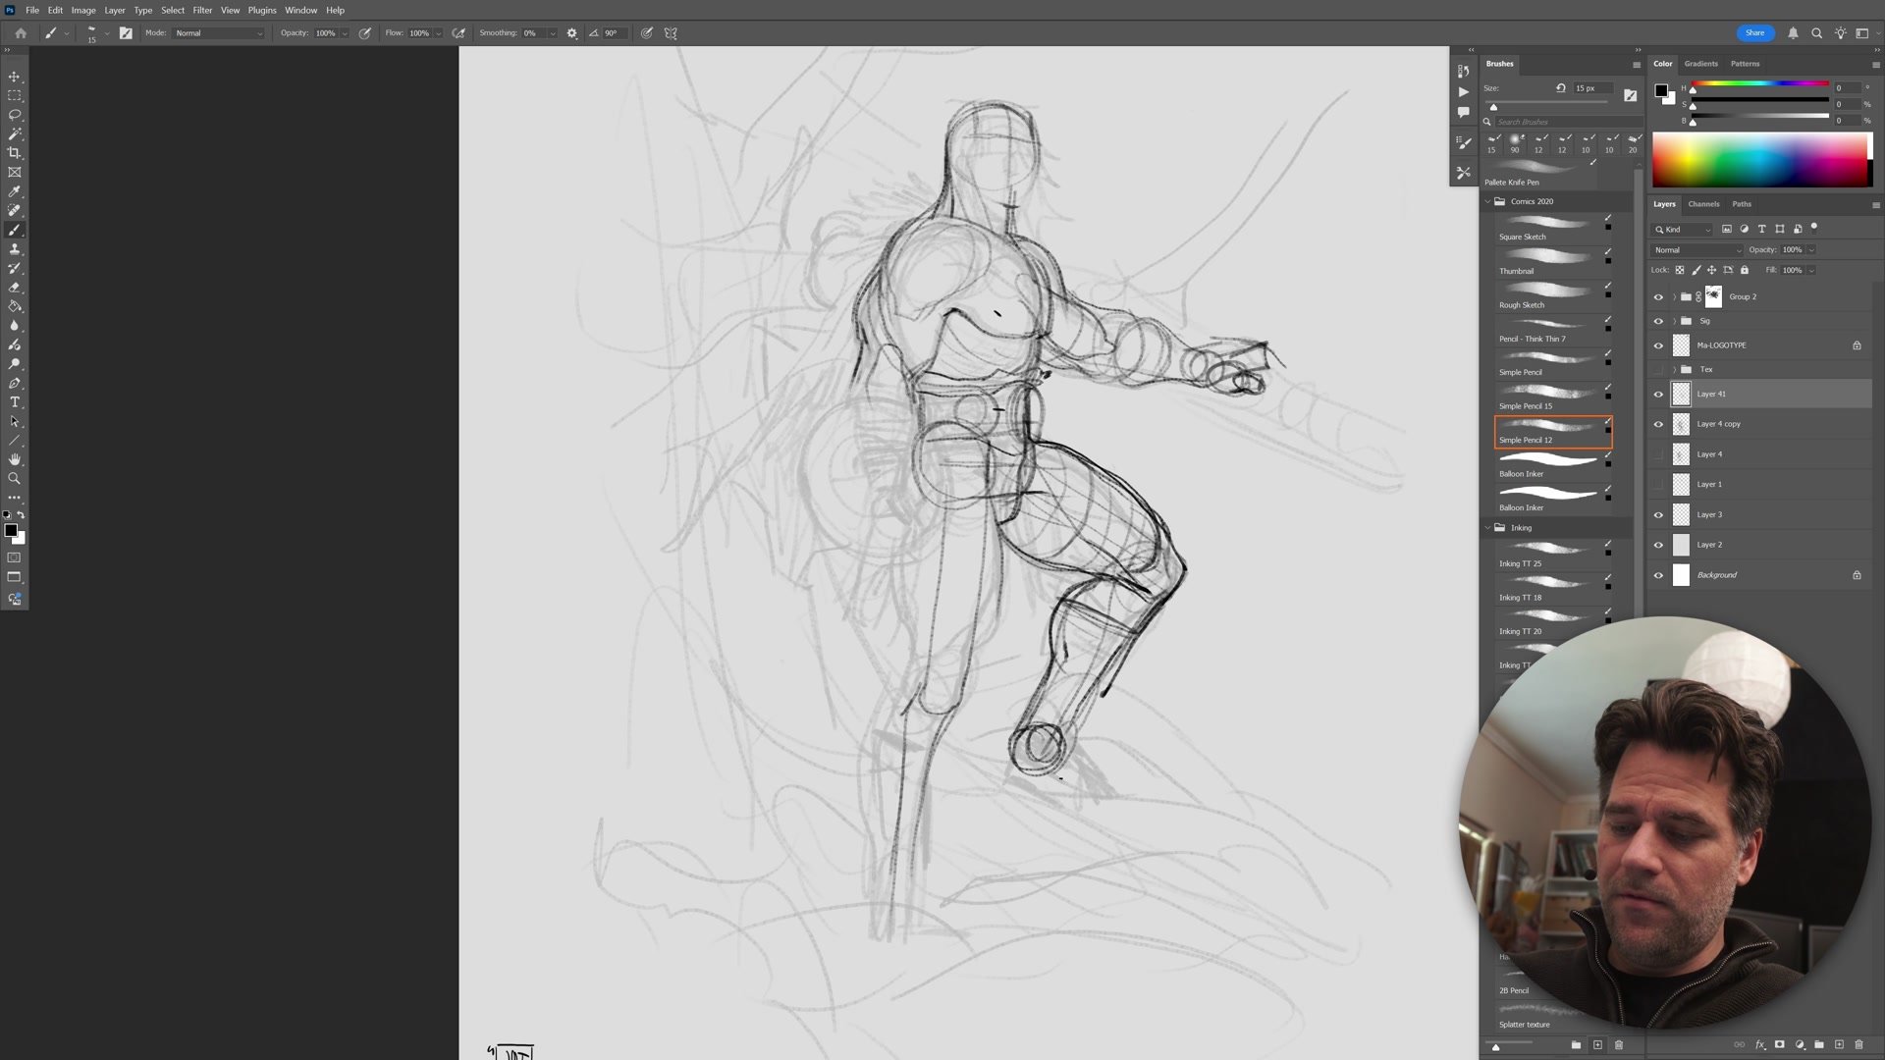Select the Zoom tool
Image resolution: width=1885 pixels, height=1060 pixels.
(x=14, y=479)
